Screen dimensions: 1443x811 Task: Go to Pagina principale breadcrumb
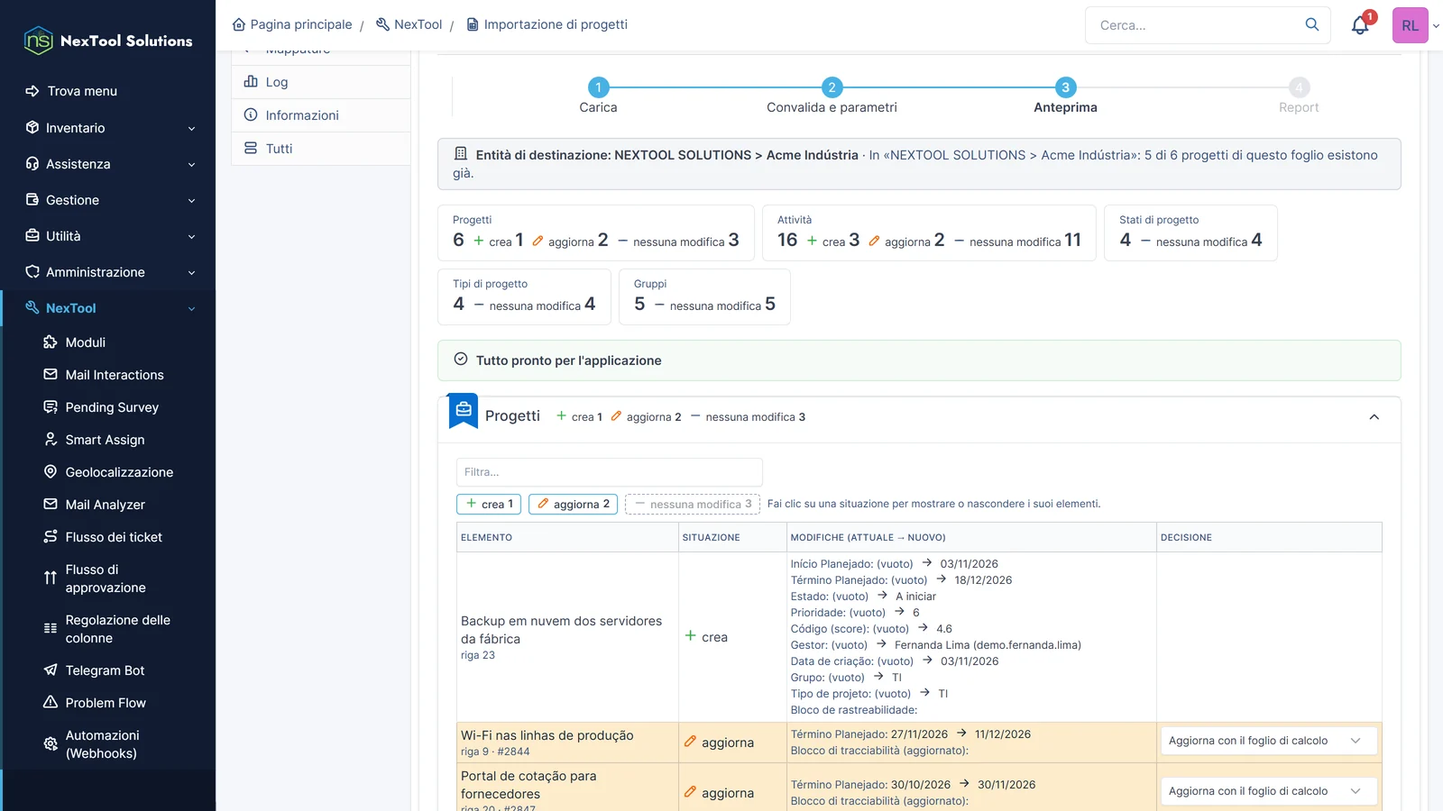(292, 24)
